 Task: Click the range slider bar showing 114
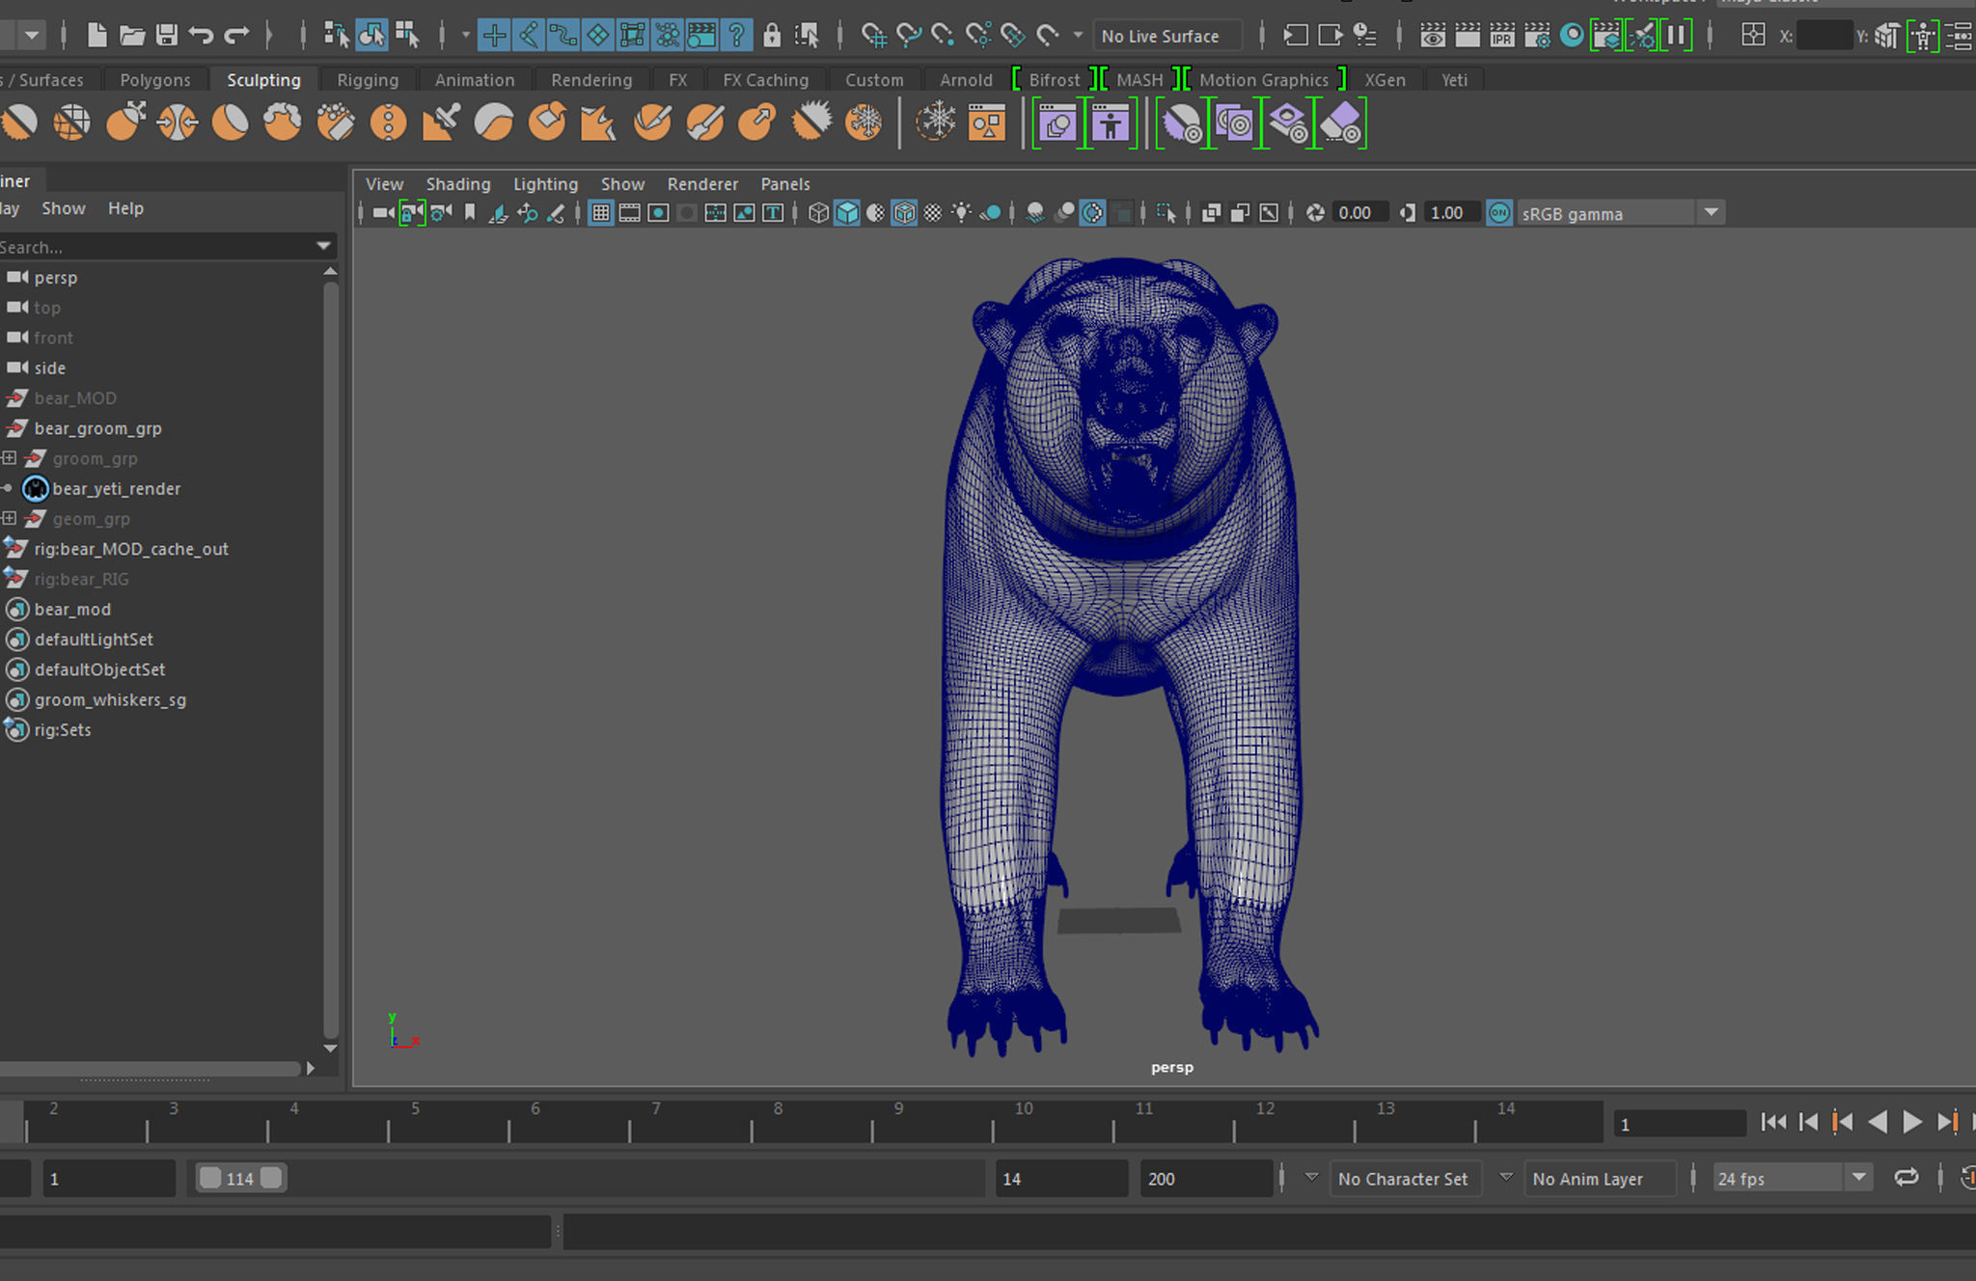pos(240,1178)
